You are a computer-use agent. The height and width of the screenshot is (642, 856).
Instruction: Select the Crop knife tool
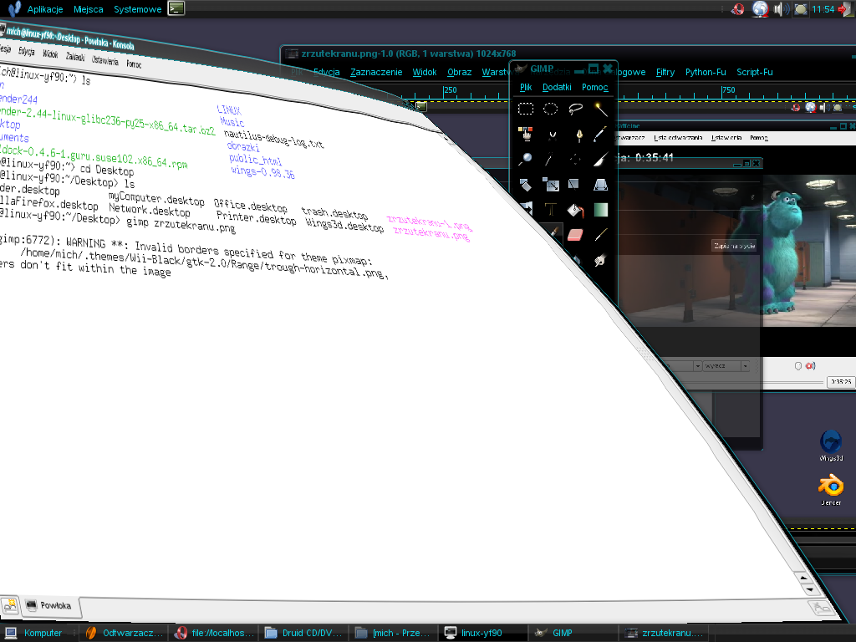pyautogui.click(x=600, y=159)
